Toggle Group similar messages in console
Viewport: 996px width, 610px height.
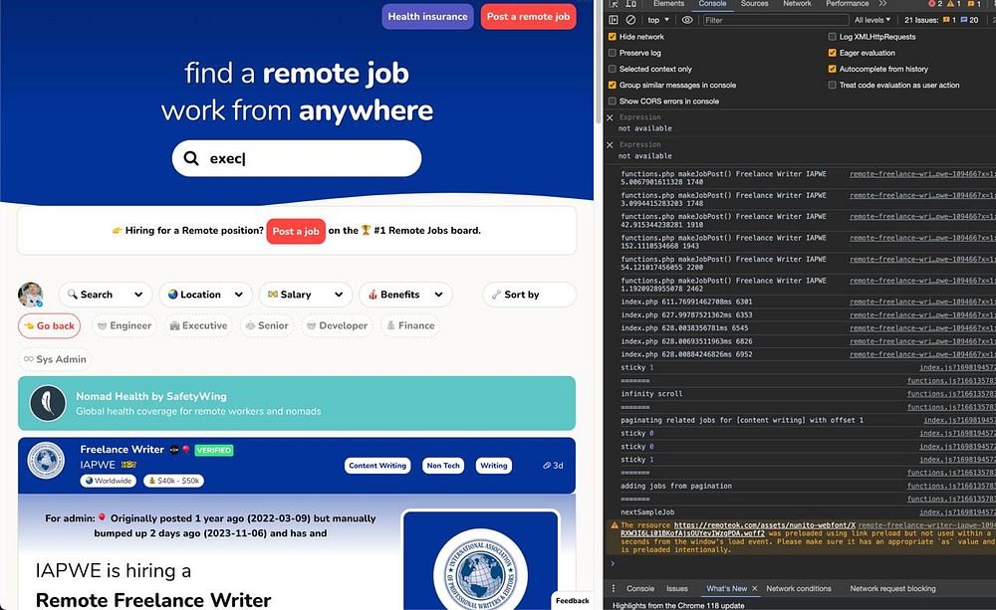[613, 85]
